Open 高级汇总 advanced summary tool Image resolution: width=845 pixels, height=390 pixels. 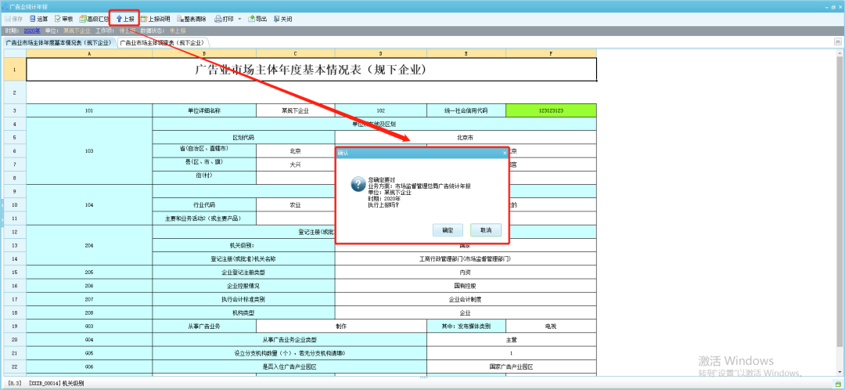[94, 19]
